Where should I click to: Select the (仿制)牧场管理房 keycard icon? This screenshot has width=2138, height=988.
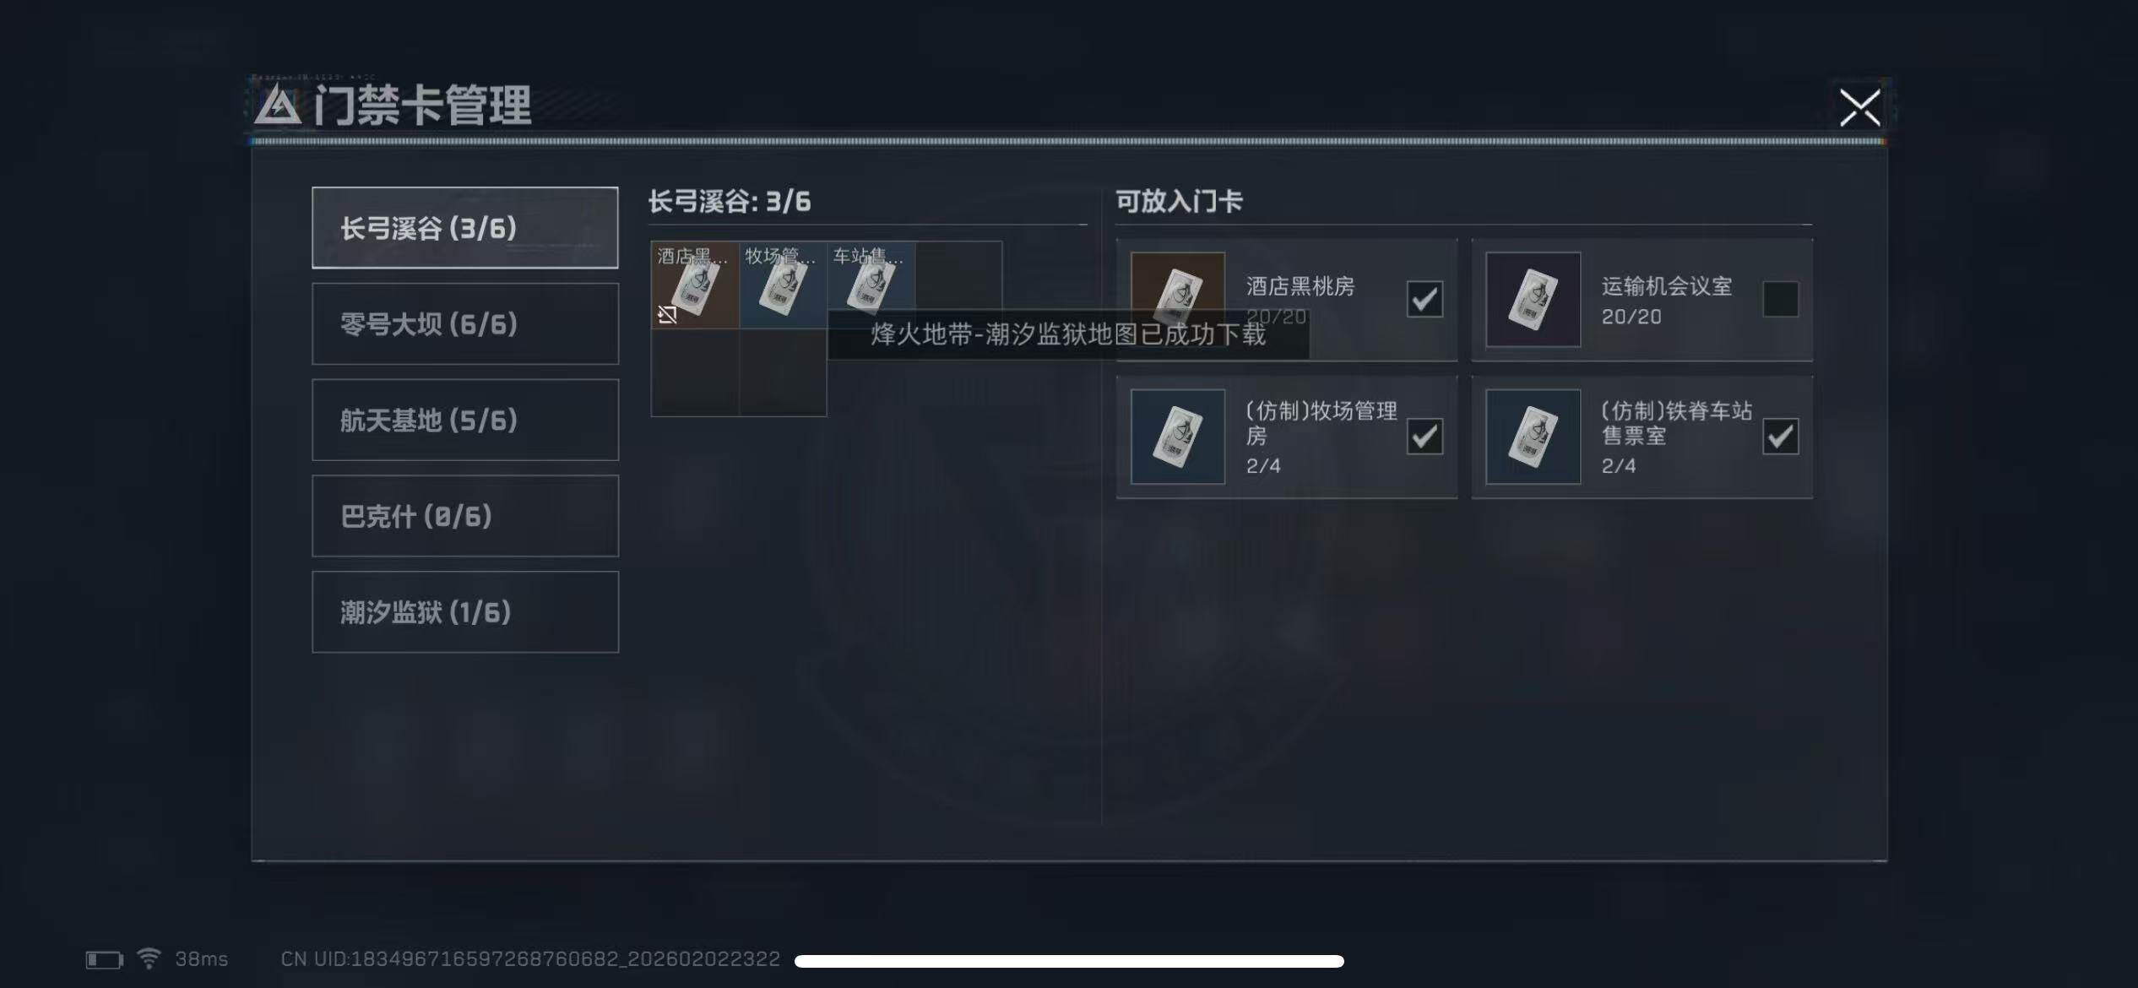coord(1177,437)
